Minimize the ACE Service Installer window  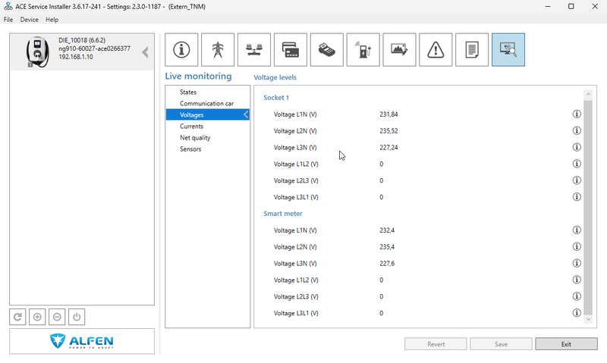[548, 6]
